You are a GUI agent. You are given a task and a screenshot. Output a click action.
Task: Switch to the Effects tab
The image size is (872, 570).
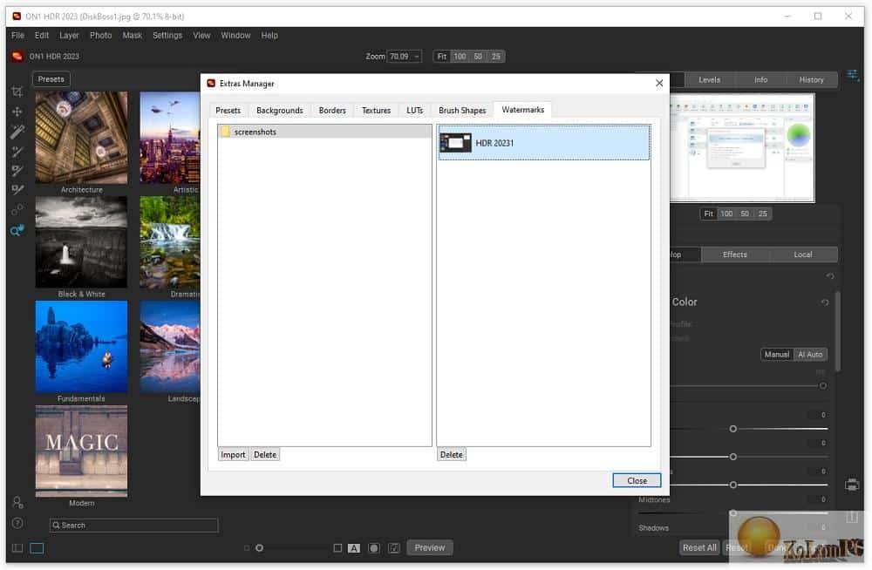(x=735, y=254)
